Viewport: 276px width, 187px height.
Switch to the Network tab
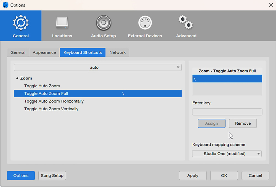pyautogui.click(x=118, y=52)
